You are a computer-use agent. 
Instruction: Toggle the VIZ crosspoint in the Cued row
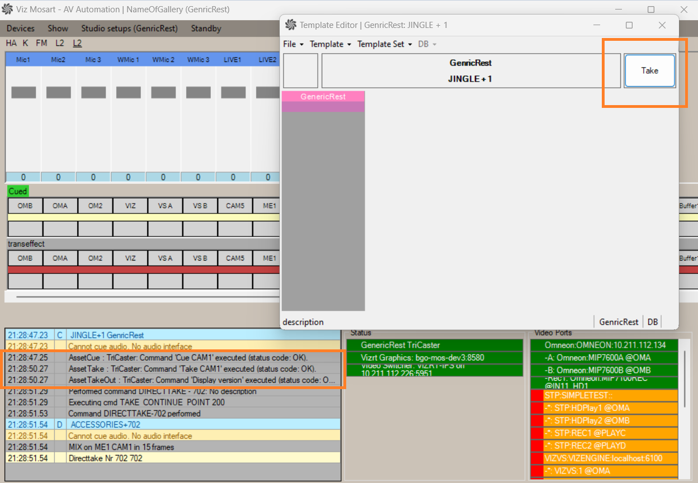point(130,206)
